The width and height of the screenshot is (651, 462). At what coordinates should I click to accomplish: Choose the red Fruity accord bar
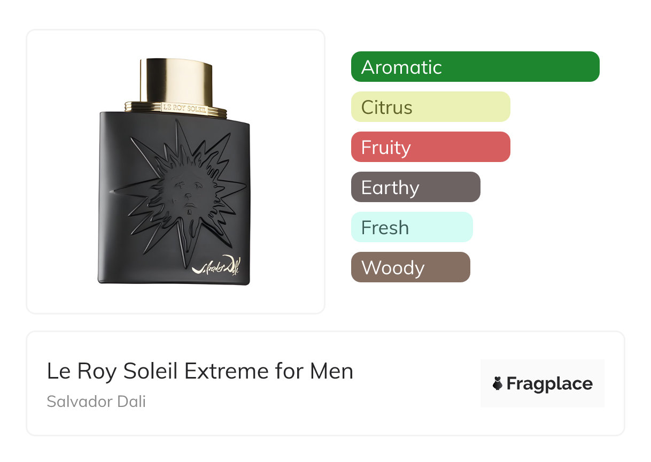(x=431, y=147)
